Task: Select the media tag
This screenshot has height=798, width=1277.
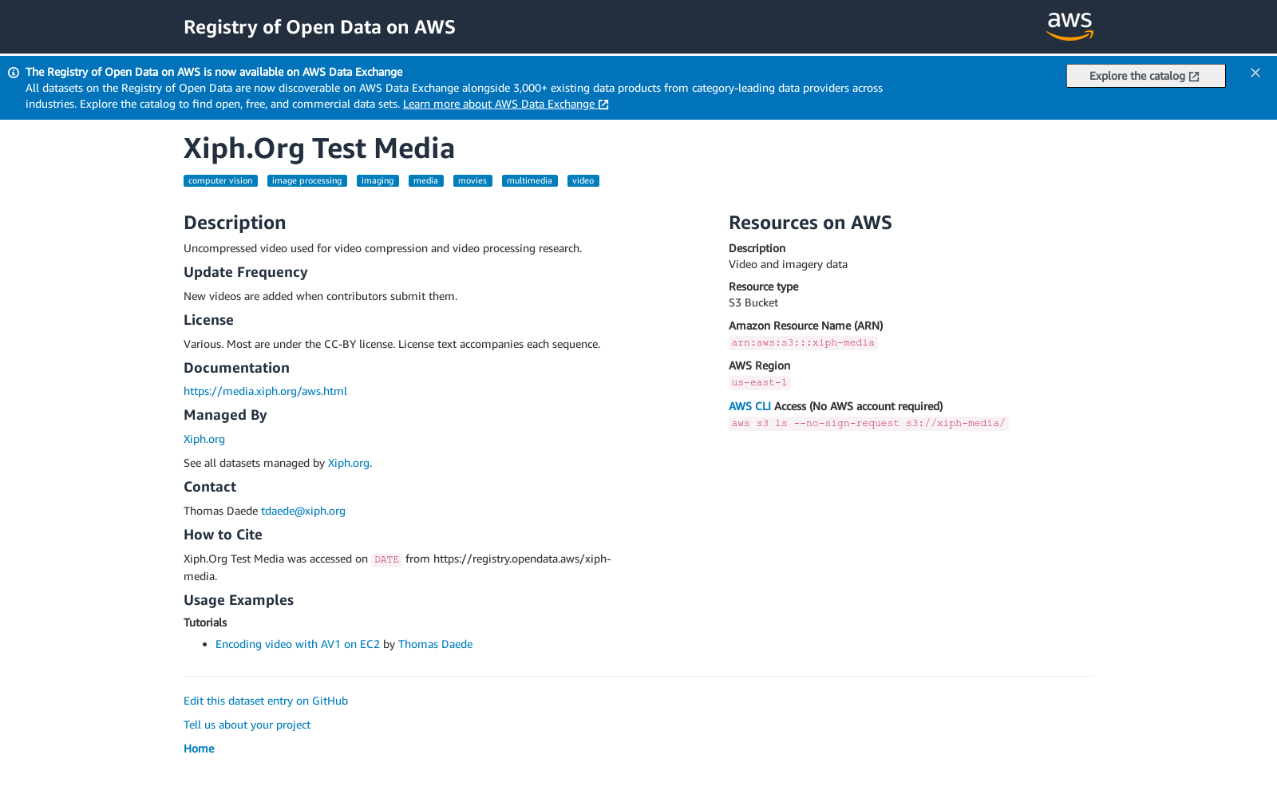Action: 425,181
